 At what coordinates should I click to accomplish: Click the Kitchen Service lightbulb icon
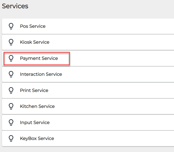click(11, 106)
